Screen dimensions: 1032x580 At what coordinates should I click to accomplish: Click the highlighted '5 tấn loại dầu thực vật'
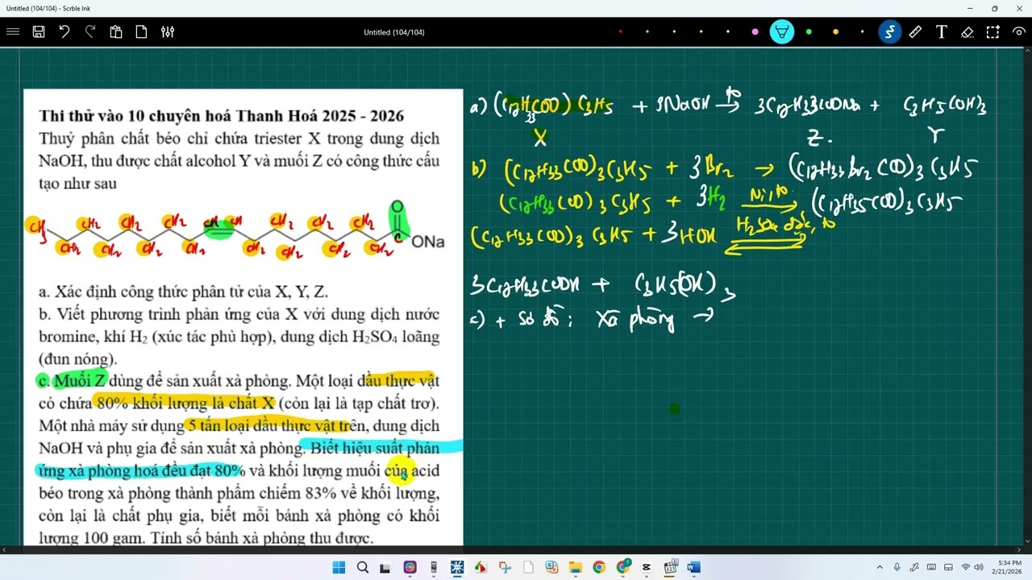point(264,425)
